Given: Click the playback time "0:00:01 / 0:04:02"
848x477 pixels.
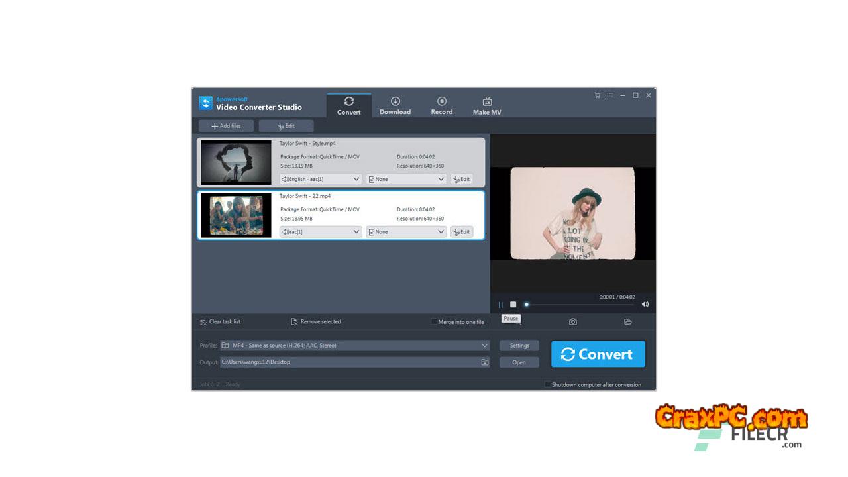Looking at the screenshot, I should coord(617,297).
